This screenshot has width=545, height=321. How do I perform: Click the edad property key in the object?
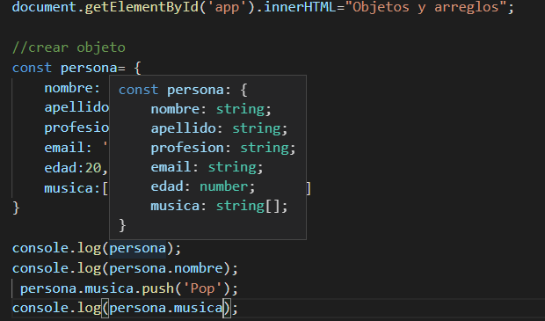[x=61, y=168]
